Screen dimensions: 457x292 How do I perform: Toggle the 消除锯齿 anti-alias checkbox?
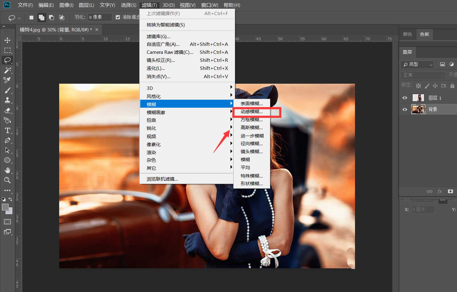click(x=118, y=17)
